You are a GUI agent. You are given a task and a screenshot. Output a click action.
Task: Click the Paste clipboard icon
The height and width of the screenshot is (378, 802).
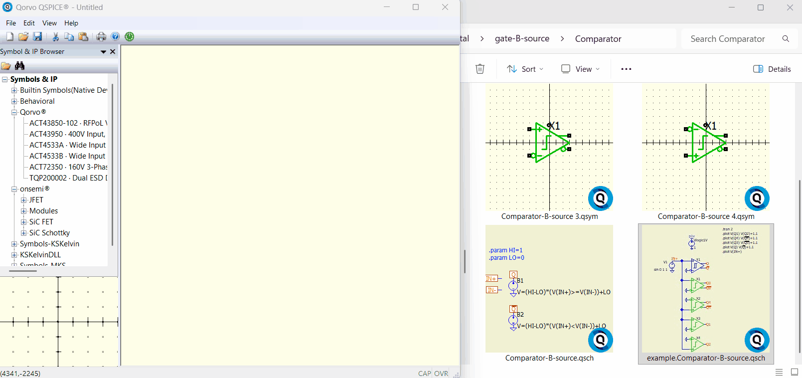coord(83,36)
